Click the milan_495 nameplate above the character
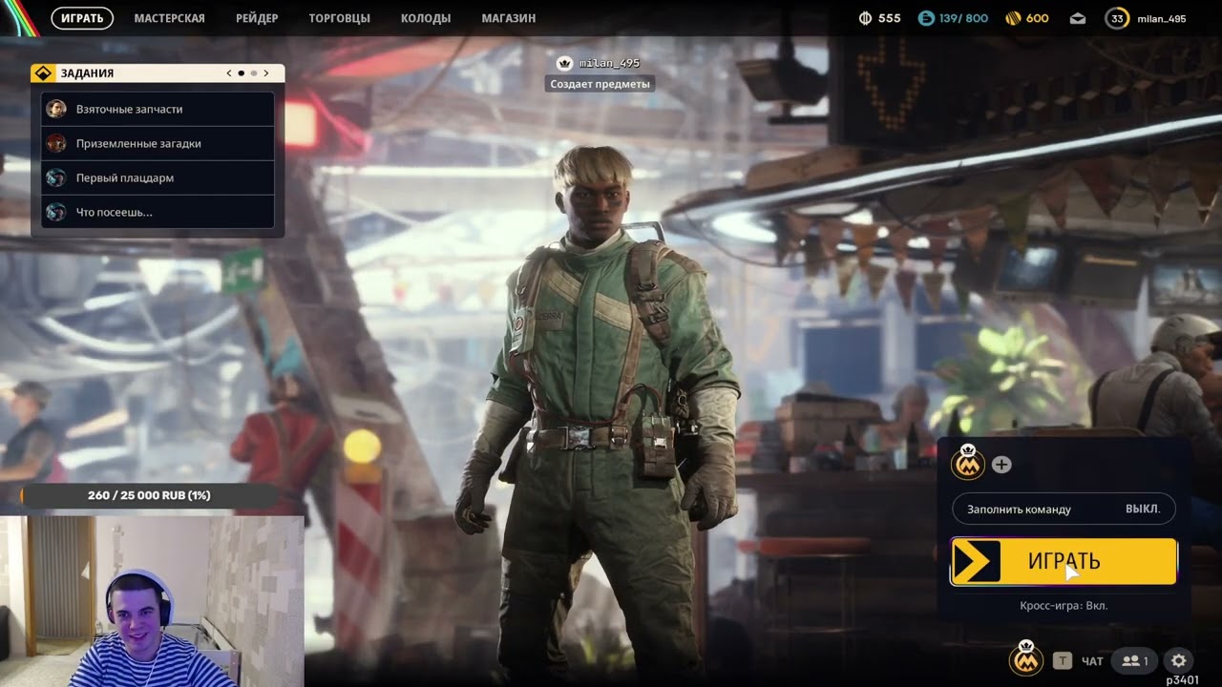Image resolution: width=1222 pixels, height=687 pixels. [609, 63]
